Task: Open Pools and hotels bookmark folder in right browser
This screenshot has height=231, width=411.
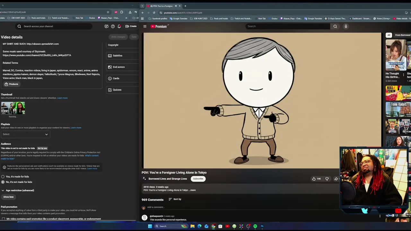Action: pyautogui.click(x=219, y=19)
